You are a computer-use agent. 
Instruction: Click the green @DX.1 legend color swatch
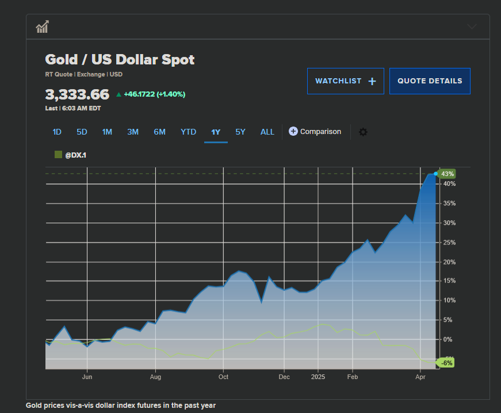pos(58,155)
